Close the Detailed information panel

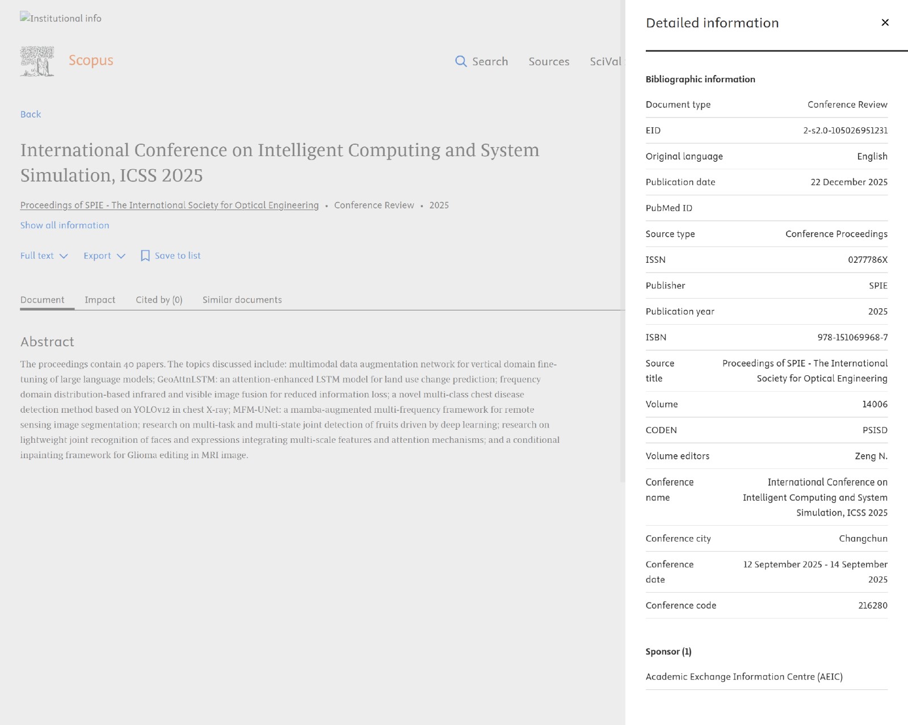tap(885, 23)
